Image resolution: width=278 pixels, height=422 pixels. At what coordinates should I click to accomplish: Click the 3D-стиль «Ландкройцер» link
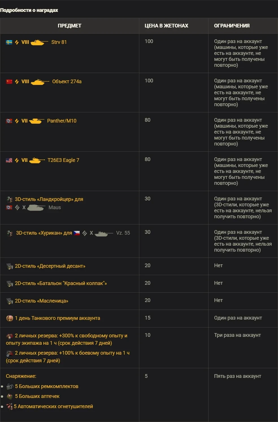coord(49,199)
